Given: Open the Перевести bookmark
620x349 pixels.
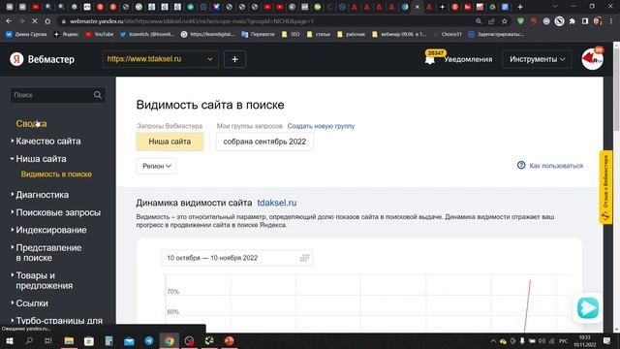Looking at the screenshot, I should 258,34.
